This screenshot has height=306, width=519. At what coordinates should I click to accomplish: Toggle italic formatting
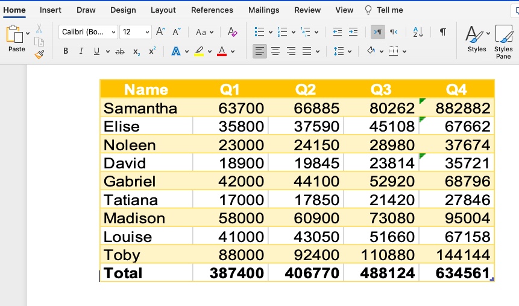click(x=81, y=51)
